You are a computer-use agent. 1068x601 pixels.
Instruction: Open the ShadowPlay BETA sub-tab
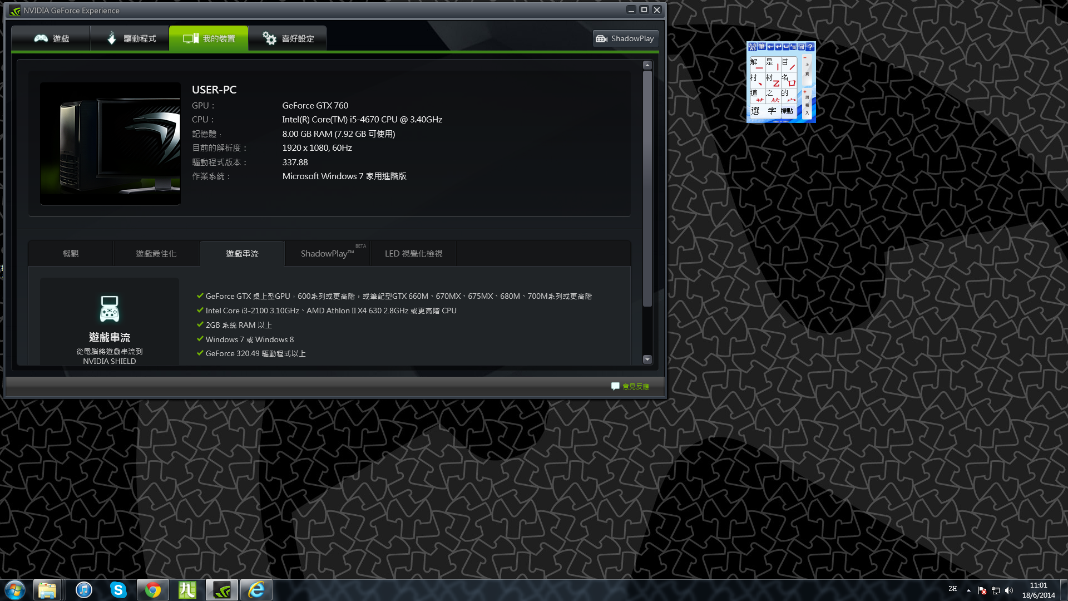pyautogui.click(x=328, y=254)
